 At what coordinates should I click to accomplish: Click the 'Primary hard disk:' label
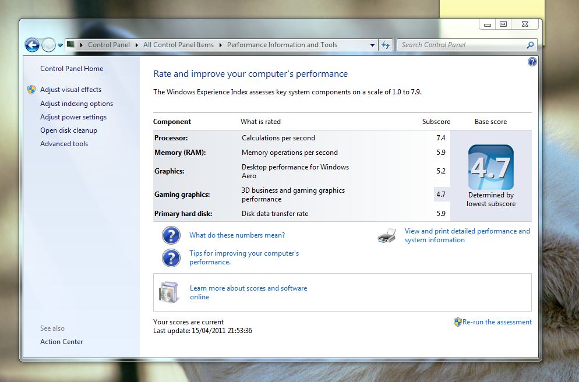tap(183, 214)
